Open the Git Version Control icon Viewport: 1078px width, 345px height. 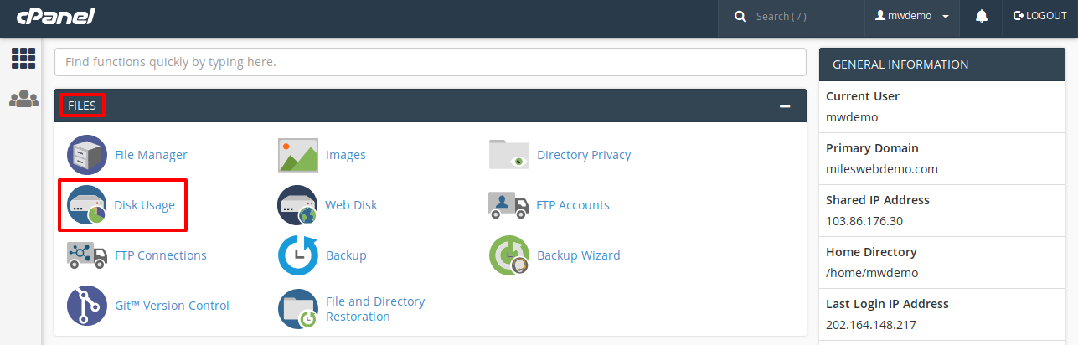click(87, 306)
